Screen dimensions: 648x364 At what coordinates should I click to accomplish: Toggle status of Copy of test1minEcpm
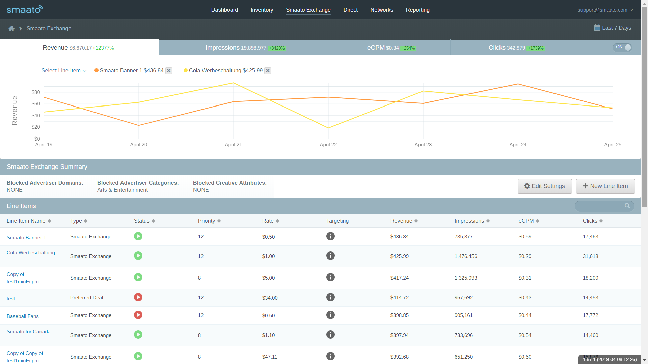point(138,277)
